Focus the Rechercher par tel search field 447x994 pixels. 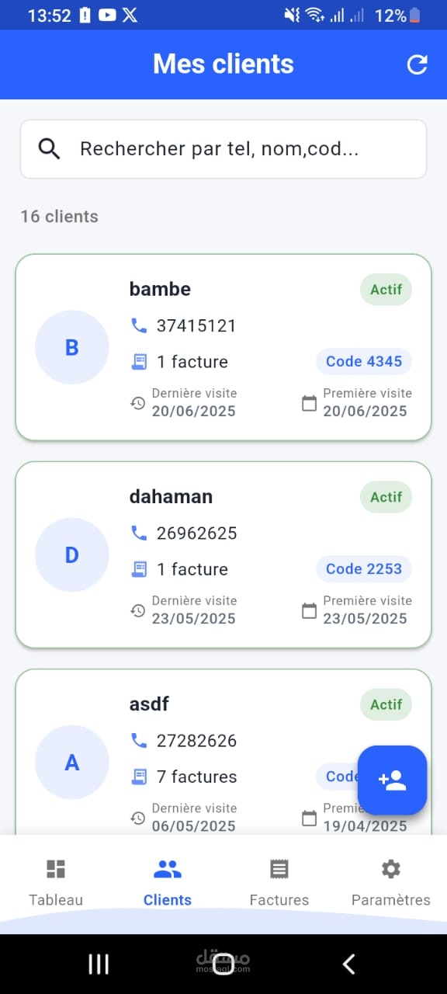pyautogui.click(x=223, y=149)
